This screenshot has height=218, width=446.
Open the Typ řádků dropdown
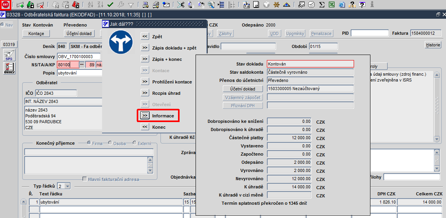67,186
